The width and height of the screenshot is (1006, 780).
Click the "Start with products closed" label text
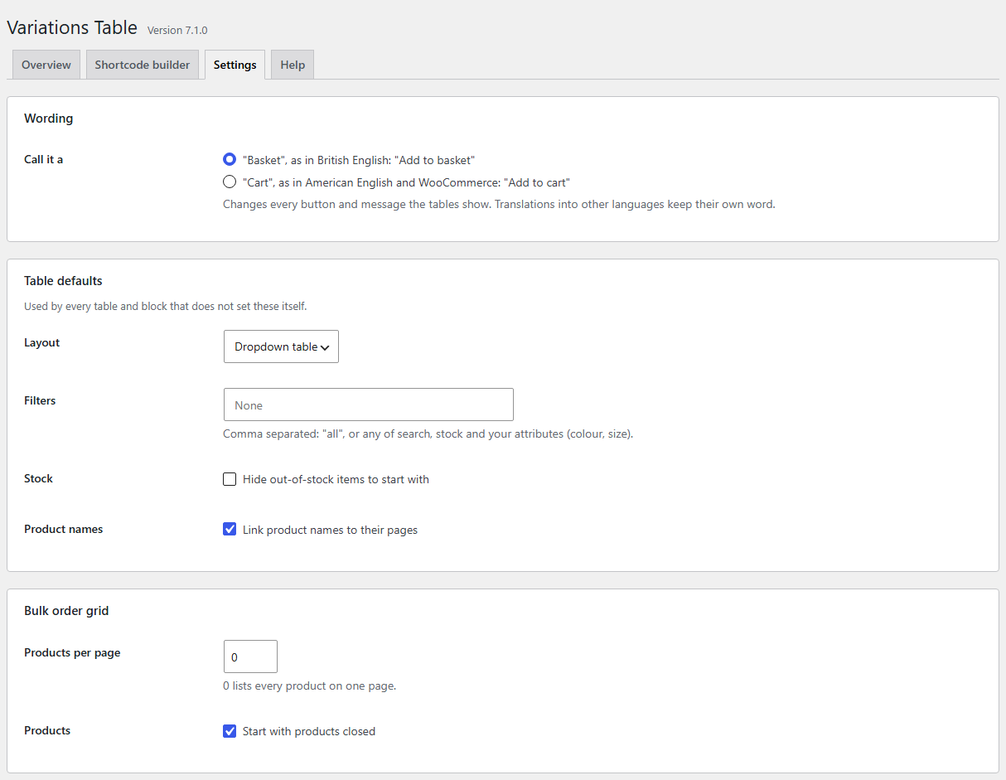click(x=309, y=731)
